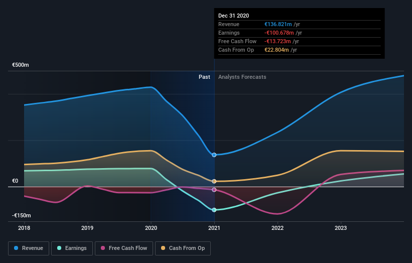Click the €500m y-axis label

pyautogui.click(x=21, y=65)
